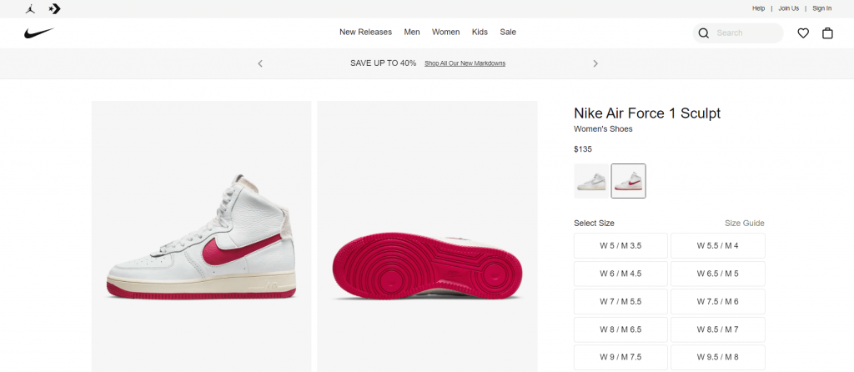854x372 pixels.
Task: Select size W 5 / M 3.5
Action: (620, 246)
